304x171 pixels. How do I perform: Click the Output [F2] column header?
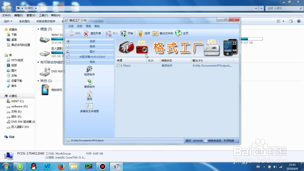click(212, 61)
